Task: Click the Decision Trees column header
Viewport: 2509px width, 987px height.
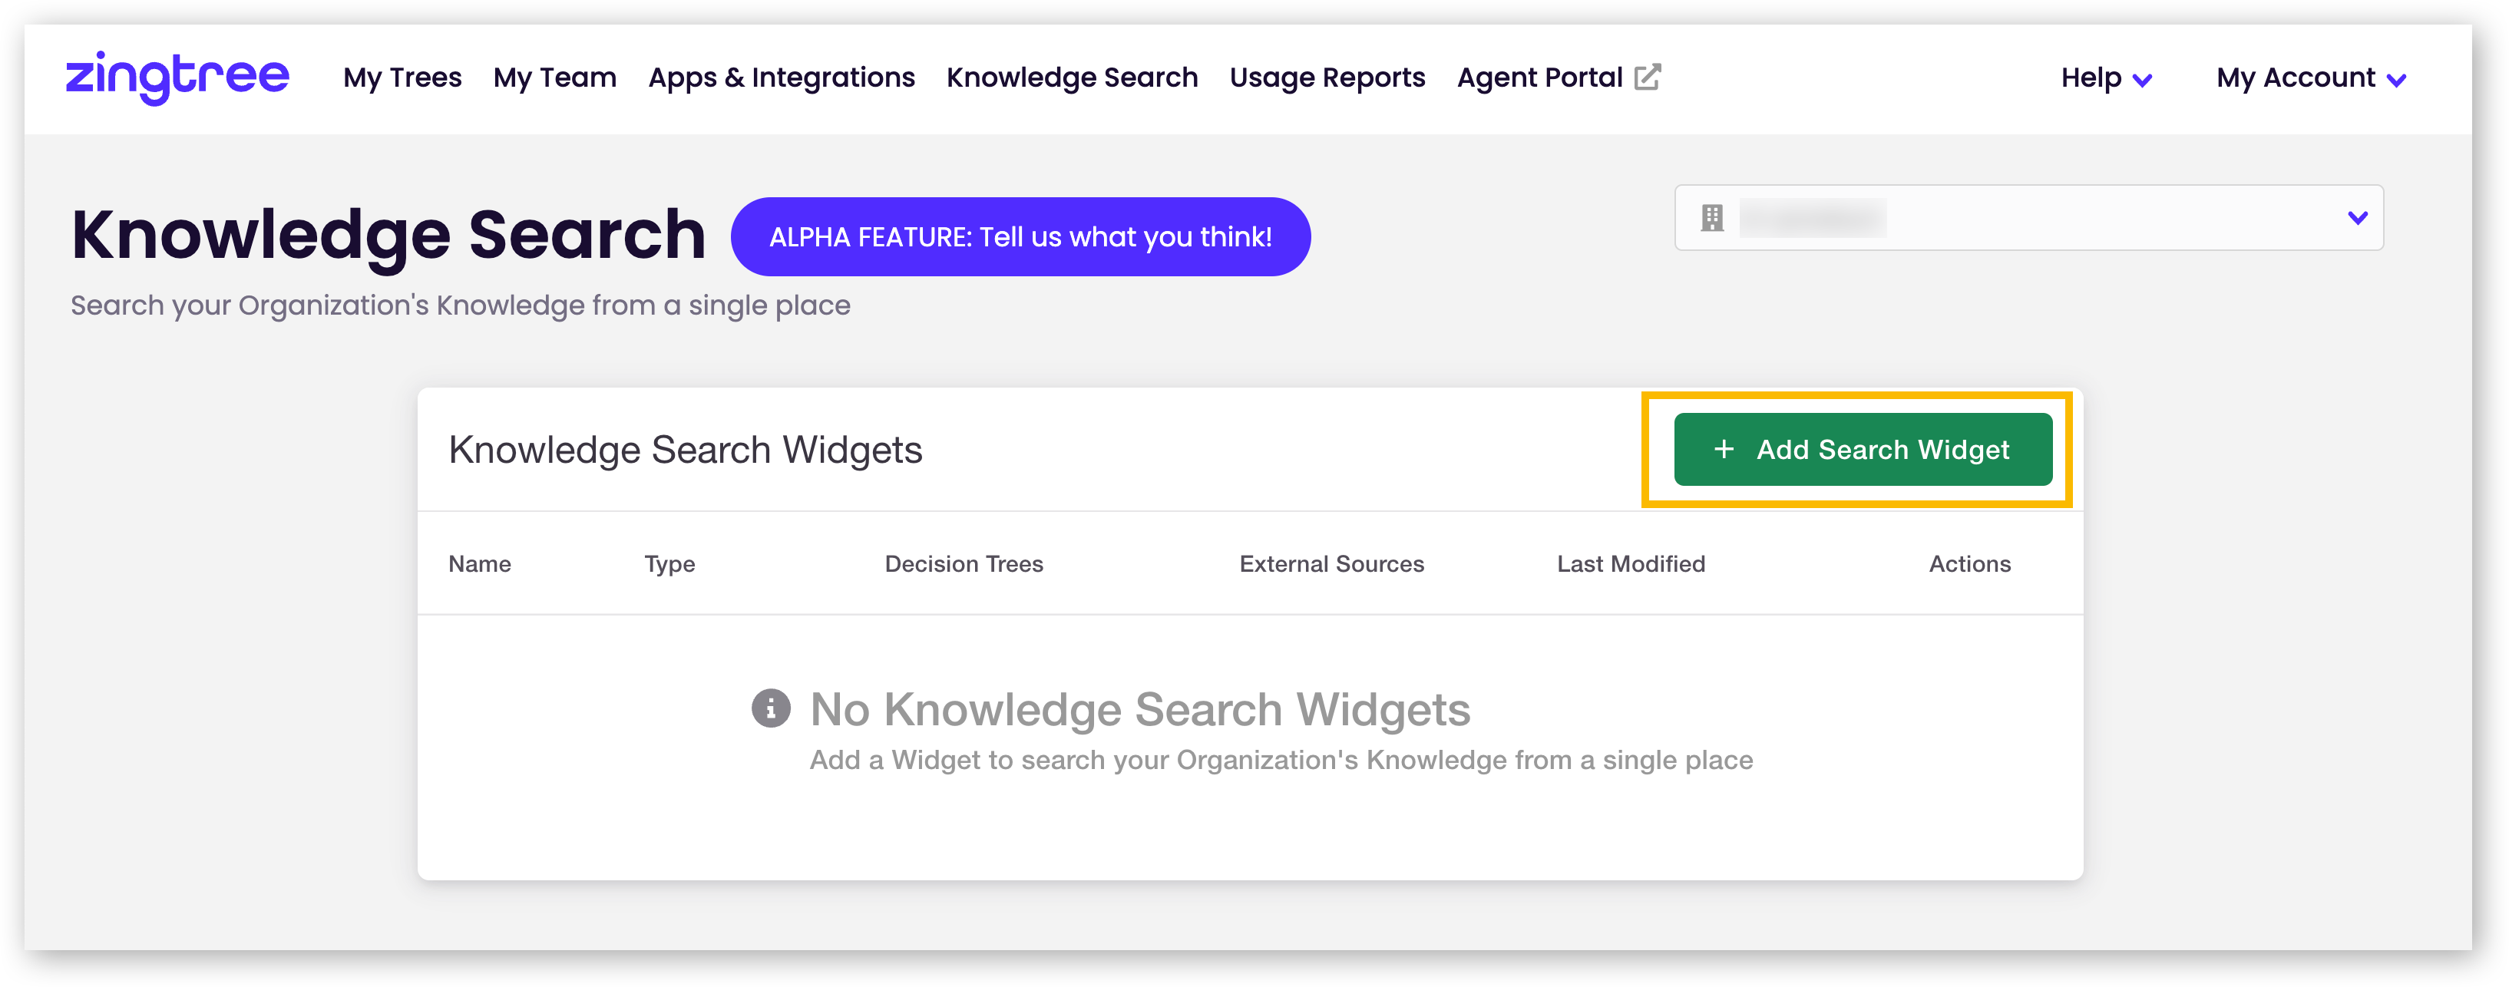Action: click(x=964, y=563)
